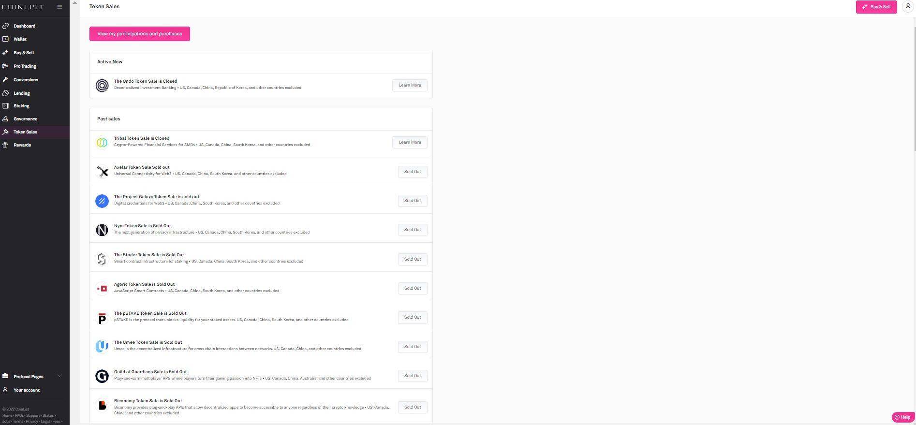Click the Nym token logo
The width and height of the screenshot is (916, 425).
tap(102, 230)
